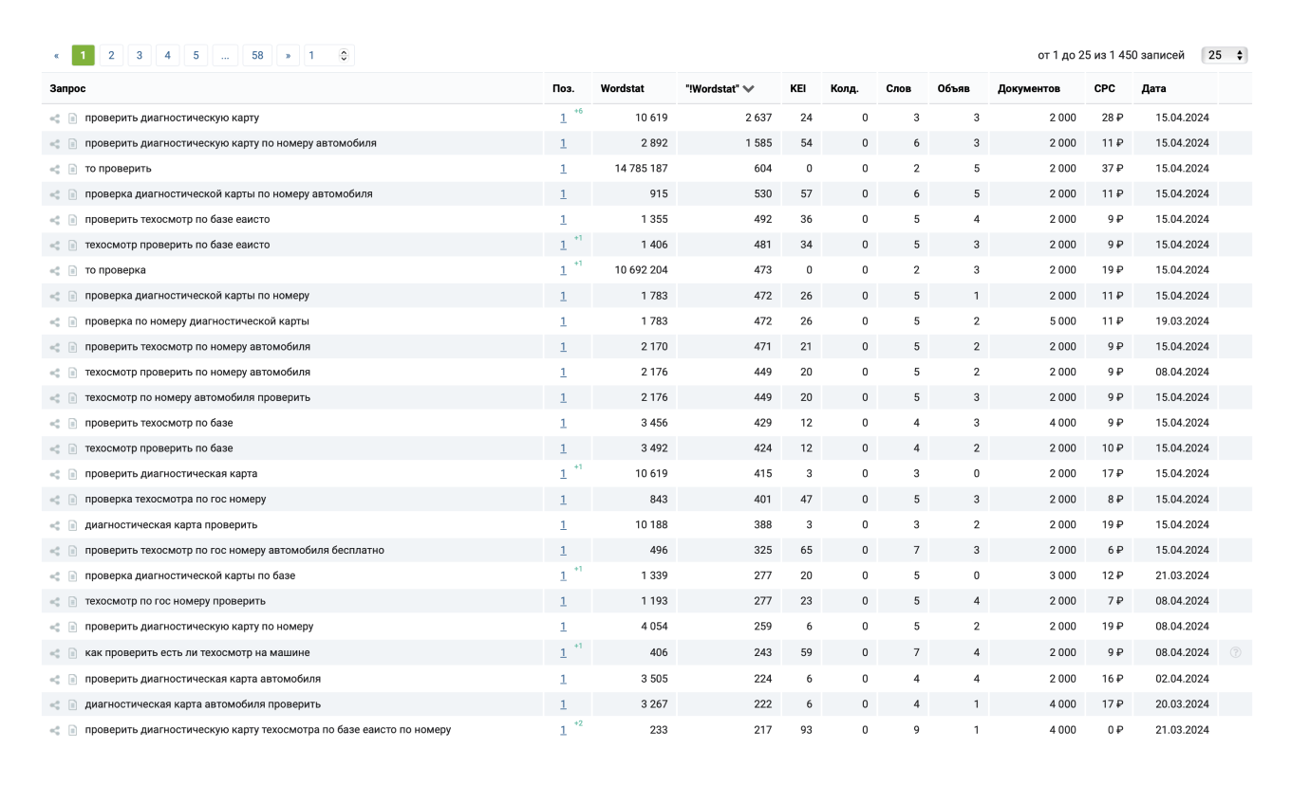Open the 25 records per page dropdown

(x=1224, y=56)
